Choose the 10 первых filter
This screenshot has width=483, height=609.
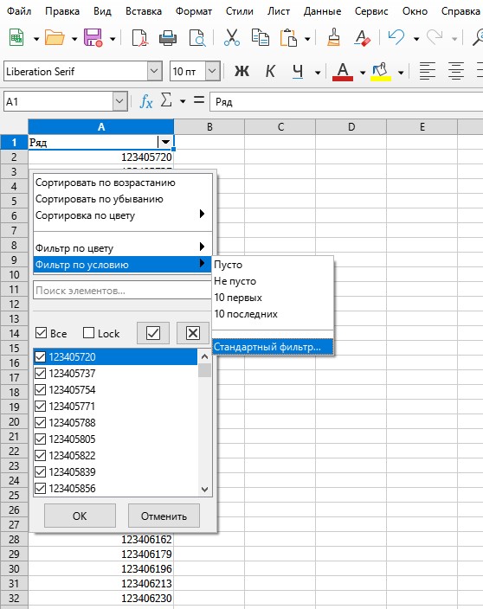pos(273,298)
